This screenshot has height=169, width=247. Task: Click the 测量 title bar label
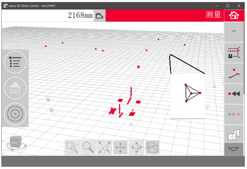pos(213,15)
